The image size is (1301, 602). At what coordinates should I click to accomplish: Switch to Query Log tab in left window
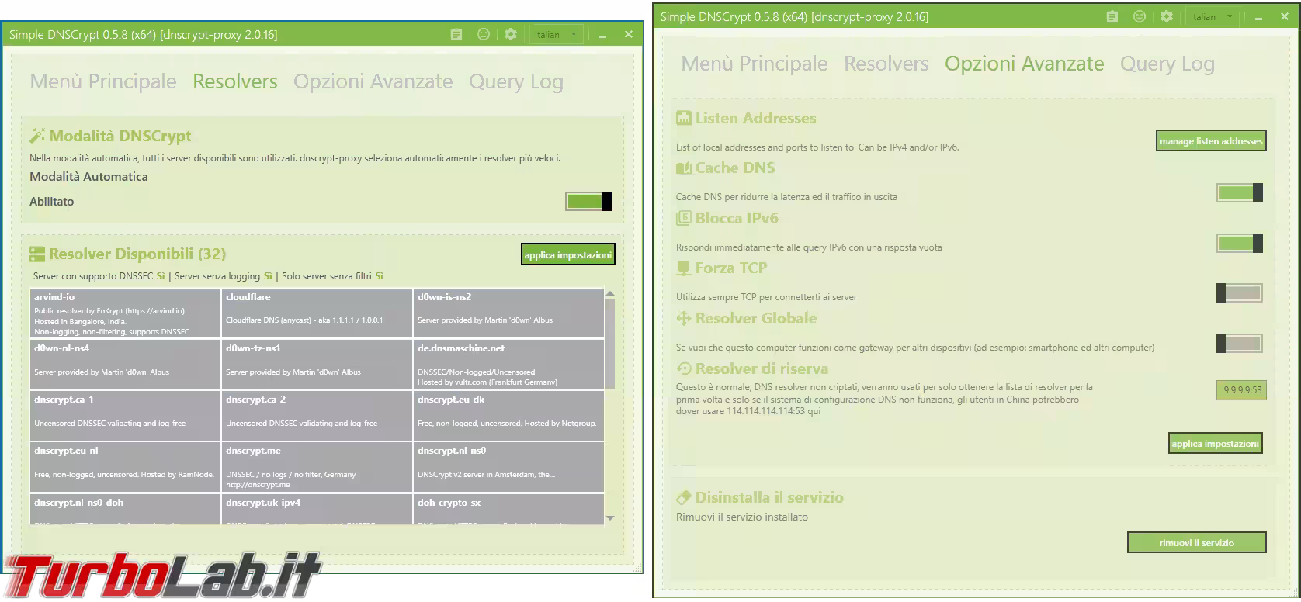(515, 82)
